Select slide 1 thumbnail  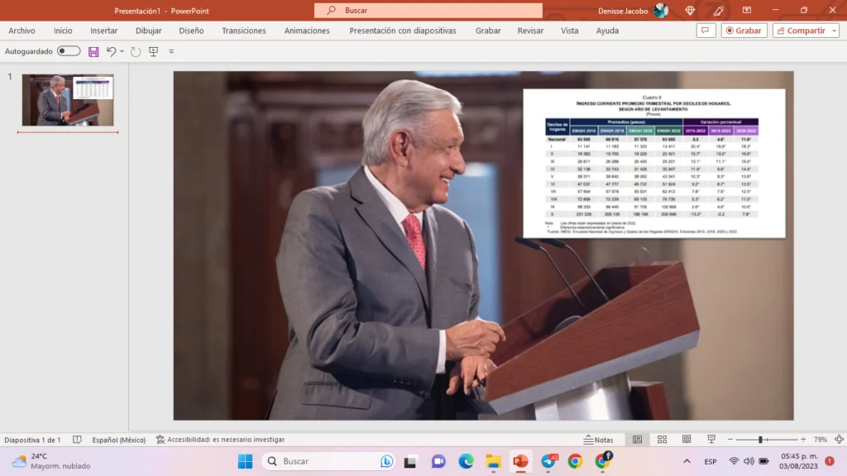(x=68, y=100)
